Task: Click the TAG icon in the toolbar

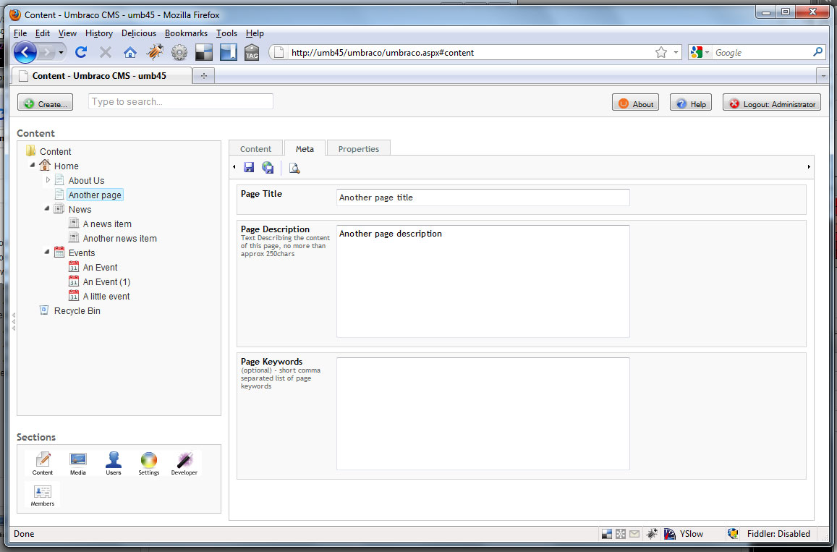Action: [x=252, y=52]
